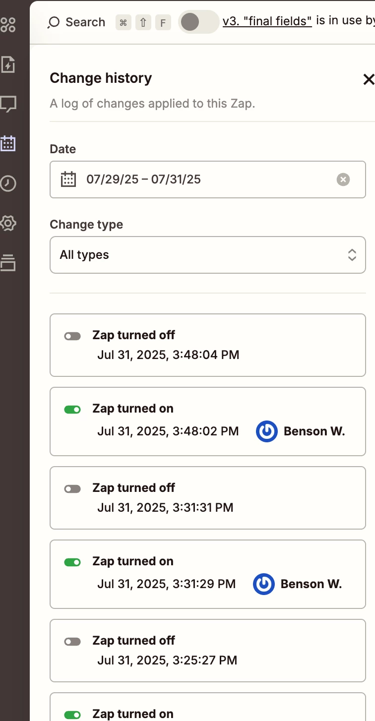Open the apps grid icon in sidebar
375x721 pixels.
[x=8, y=24]
